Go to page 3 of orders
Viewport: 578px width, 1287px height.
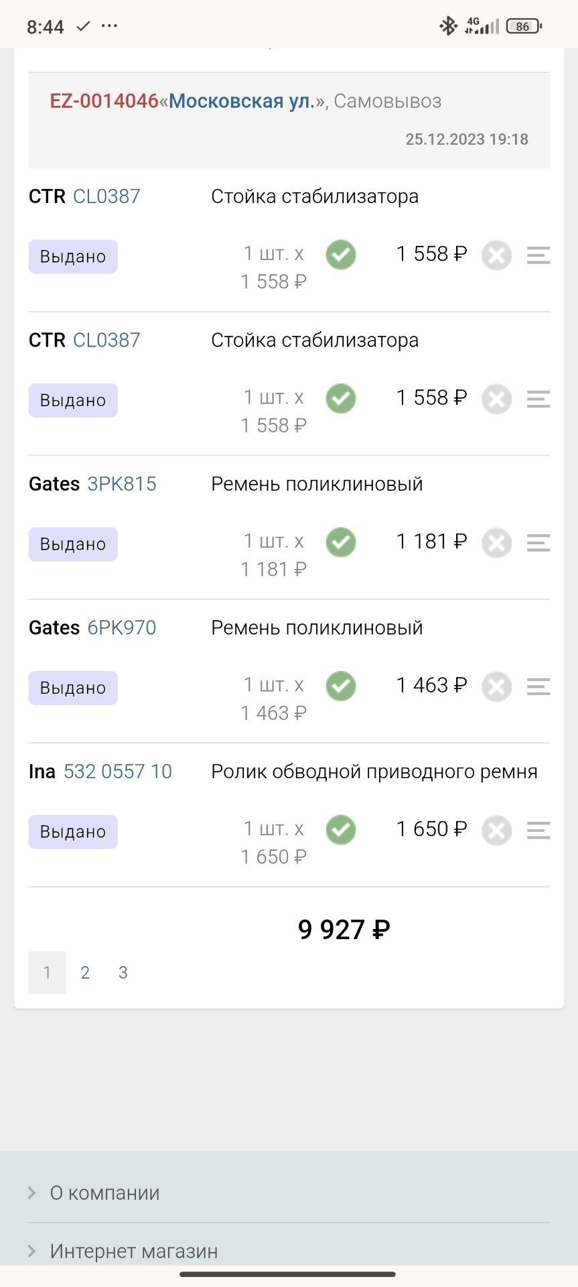(x=123, y=973)
